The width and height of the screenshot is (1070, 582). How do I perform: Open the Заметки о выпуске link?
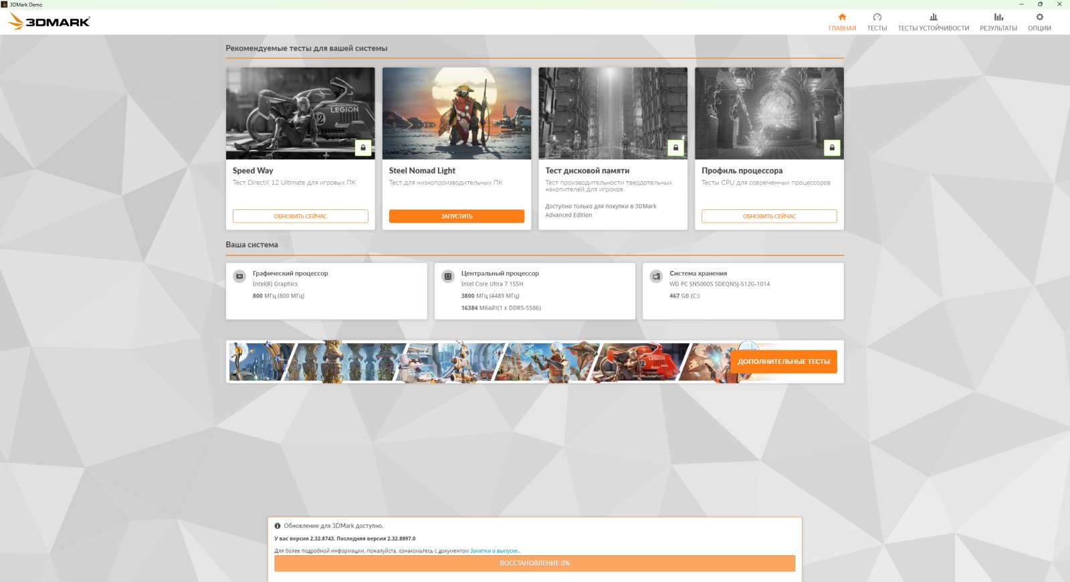point(495,551)
